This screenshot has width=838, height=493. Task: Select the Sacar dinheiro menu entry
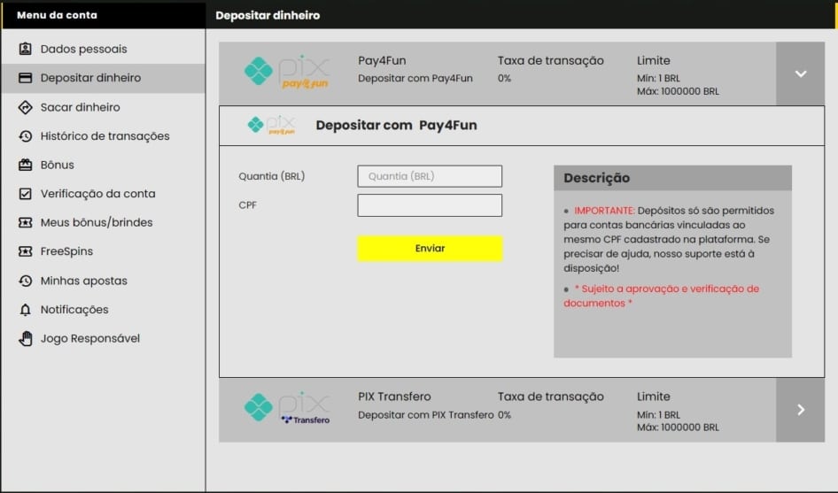[x=80, y=107]
